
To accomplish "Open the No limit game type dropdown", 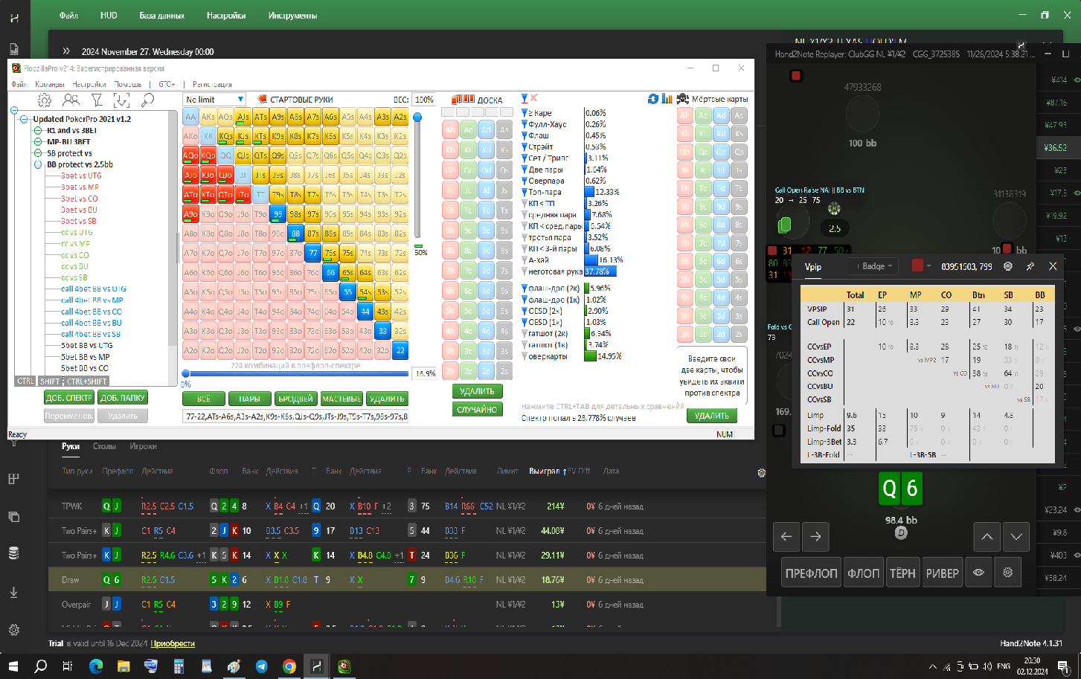I will tap(214, 99).
